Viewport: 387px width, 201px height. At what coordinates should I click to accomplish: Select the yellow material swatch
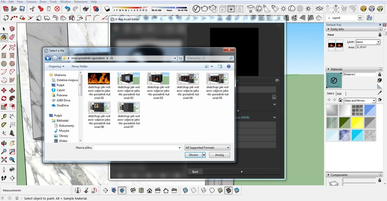[x=357, y=123]
